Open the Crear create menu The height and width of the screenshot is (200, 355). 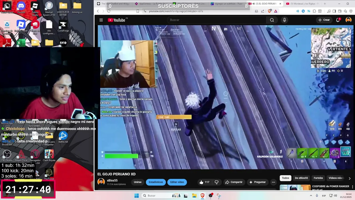[x=324, y=20]
